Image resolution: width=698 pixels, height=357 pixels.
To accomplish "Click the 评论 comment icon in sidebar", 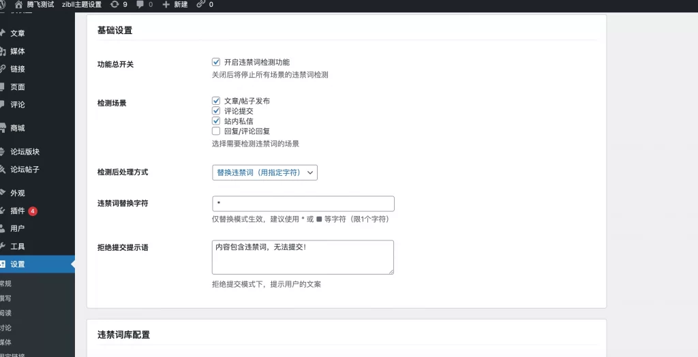I will [x=3, y=105].
